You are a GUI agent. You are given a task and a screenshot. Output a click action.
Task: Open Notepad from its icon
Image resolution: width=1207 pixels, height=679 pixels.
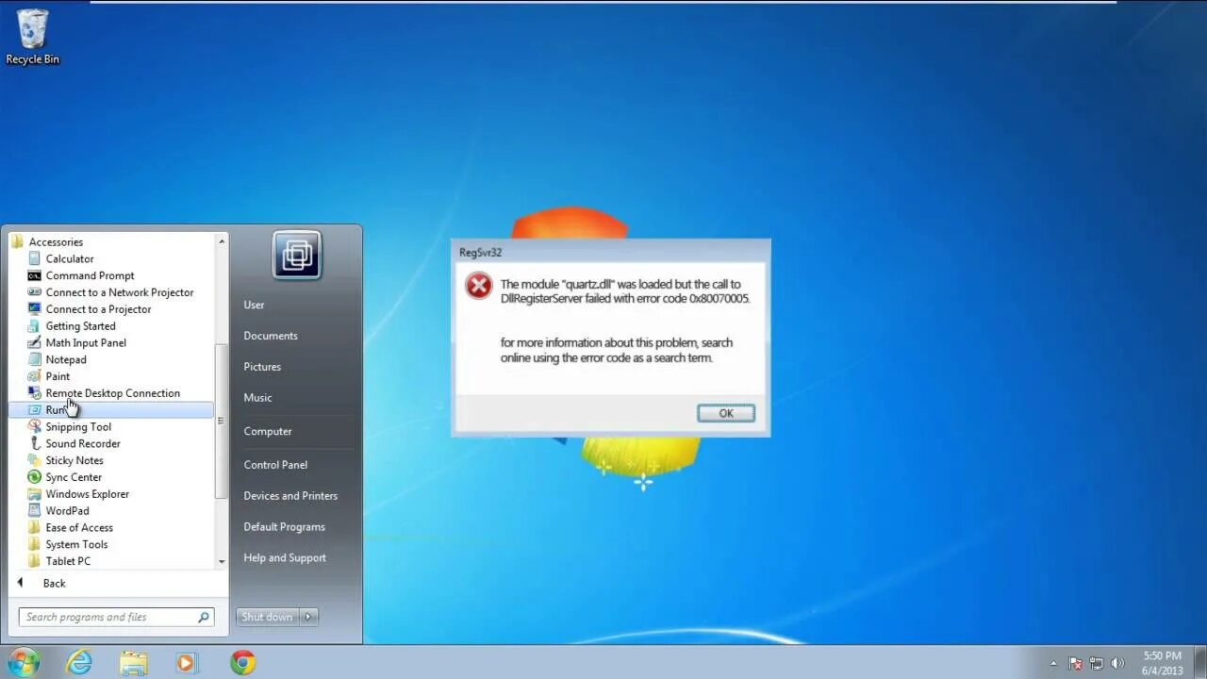pyautogui.click(x=35, y=359)
